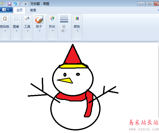Image resolution: width=159 pixels, height=133 pixels.
Task: Expand the 图像 group dropdown arrow
Action: (16, 31)
